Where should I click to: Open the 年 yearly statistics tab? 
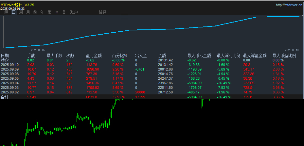click(x=43, y=12)
